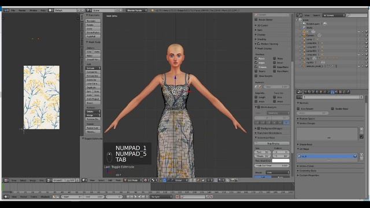This screenshot has height=208, width=370.
Task: Open the File menu
Action: [13, 10]
